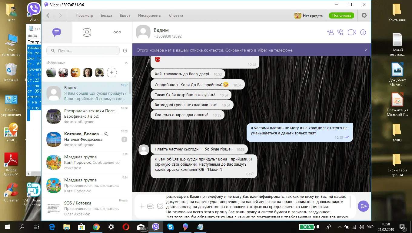This screenshot has height=233, width=412.
Task: Collapse the Избранные favorites section
Action: click(126, 63)
